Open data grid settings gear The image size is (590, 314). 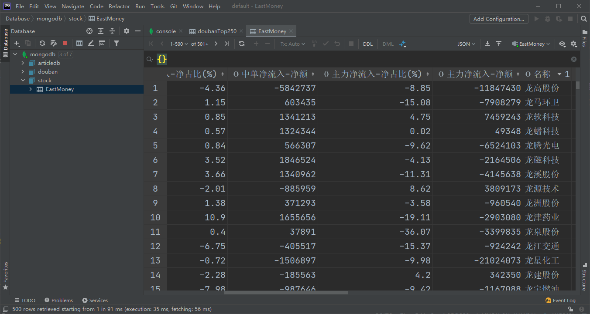click(x=573, y=44)
